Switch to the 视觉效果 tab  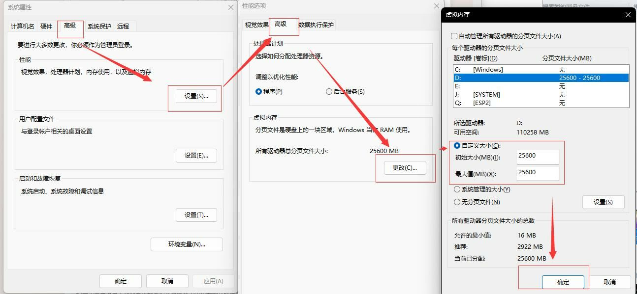[256, 25]
